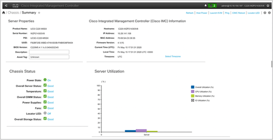Toggle the navigation menu icon
This screenshot has height=140, width=273.
click(6, 6)
